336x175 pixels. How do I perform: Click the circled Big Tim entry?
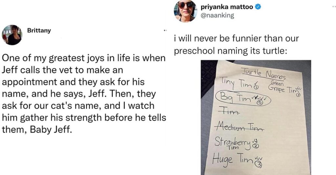click(x=243, y=99)
